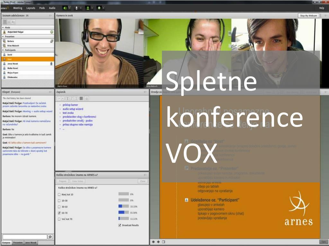Go to next slide with right arrow
The width and height of the screenshot is (329, 246).
[158, 242]
